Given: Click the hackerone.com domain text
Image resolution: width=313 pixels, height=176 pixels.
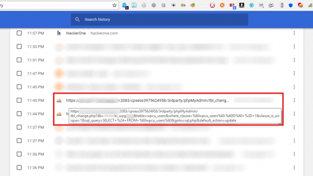Looking at the screenshot, I should click(104, 33).
